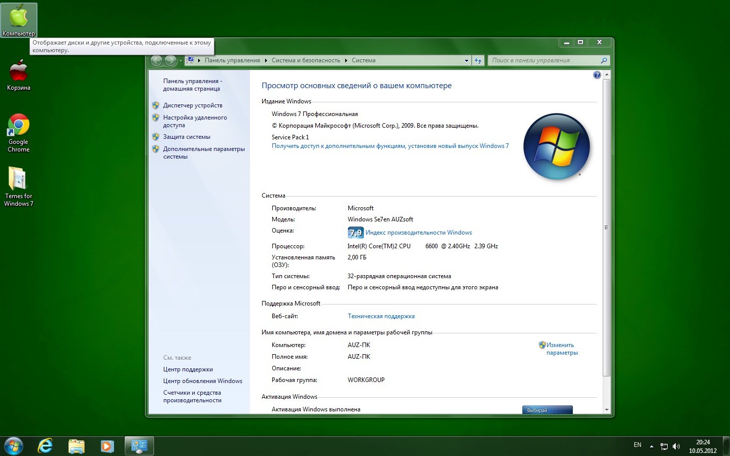
Task: Open recent pages dropdown next to forward arrow
Action: pos(180,61)
